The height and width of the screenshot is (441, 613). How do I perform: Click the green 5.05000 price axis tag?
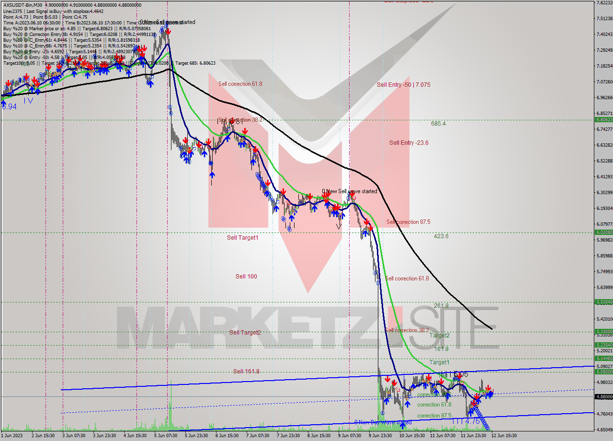click(603, 371)
